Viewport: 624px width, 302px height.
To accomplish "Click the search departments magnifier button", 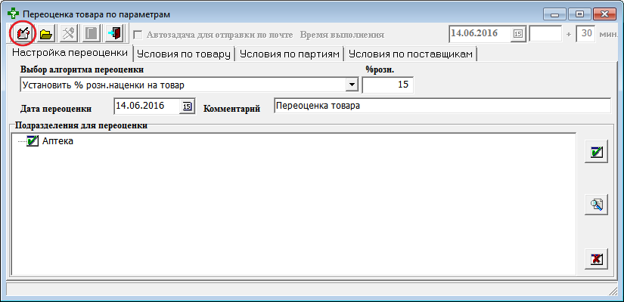I will click(x=597, y=204).
